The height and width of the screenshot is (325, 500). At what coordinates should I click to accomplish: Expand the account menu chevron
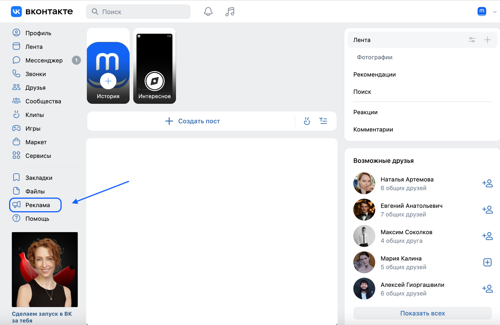(x=495, y=12)
